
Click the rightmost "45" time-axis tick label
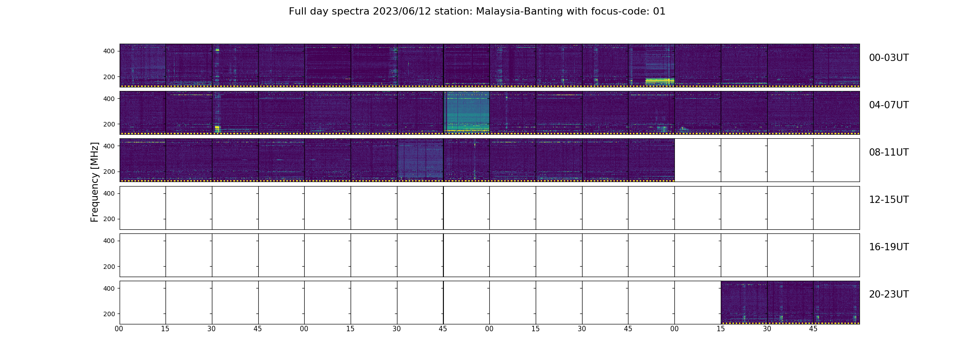(x=813, y=329)
